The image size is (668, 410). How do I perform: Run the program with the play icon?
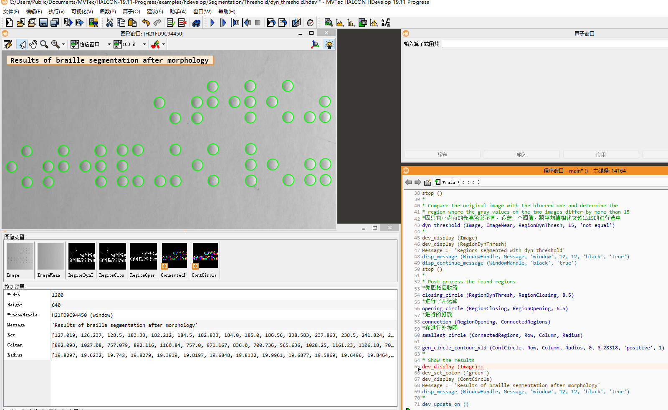212,23
